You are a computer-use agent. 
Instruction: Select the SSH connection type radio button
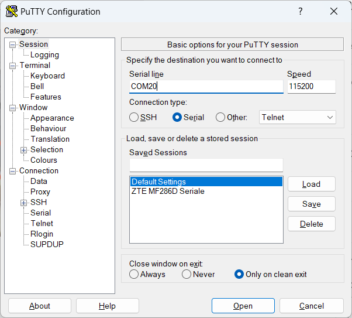tap(134, 117)
